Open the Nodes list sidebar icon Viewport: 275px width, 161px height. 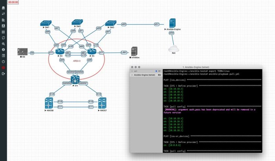click(x=3, y=19)
